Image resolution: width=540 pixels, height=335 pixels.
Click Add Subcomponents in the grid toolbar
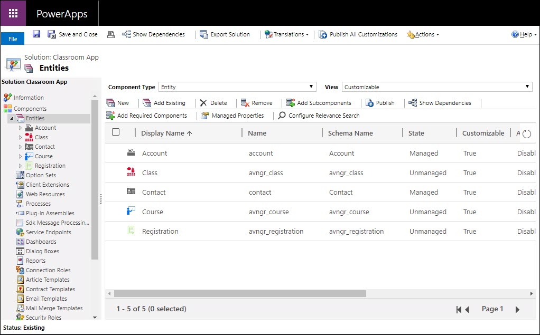pos(319,103)
